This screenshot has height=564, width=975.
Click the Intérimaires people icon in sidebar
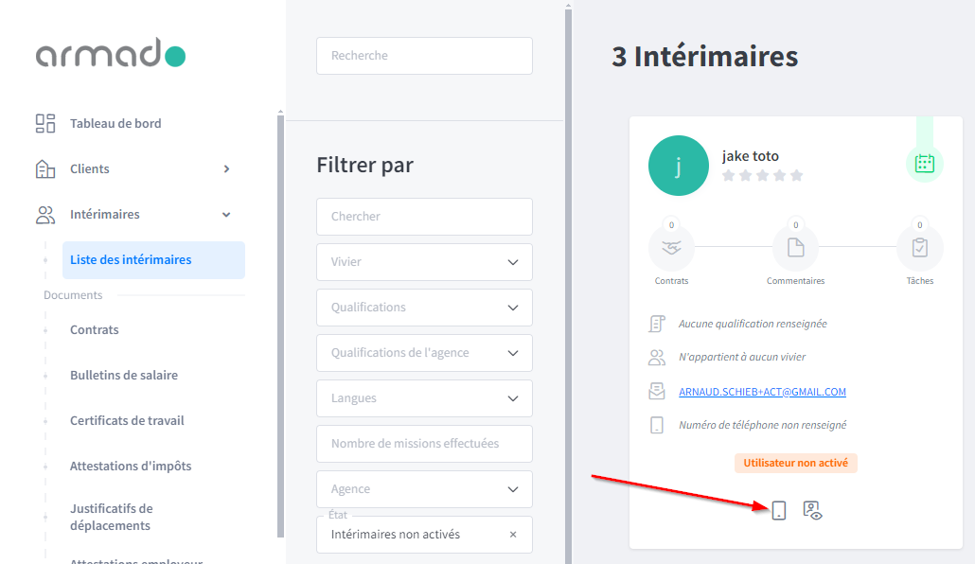pos(45,215)
